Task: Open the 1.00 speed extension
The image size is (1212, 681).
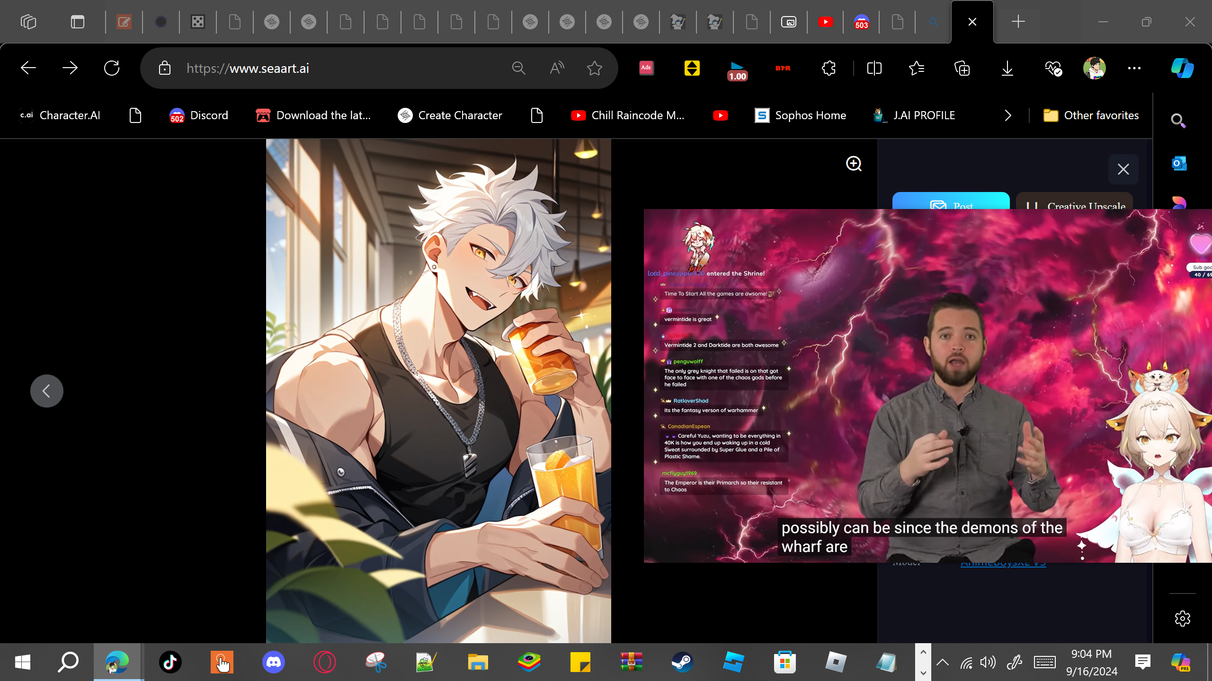Action: click(x=737, y=71)
